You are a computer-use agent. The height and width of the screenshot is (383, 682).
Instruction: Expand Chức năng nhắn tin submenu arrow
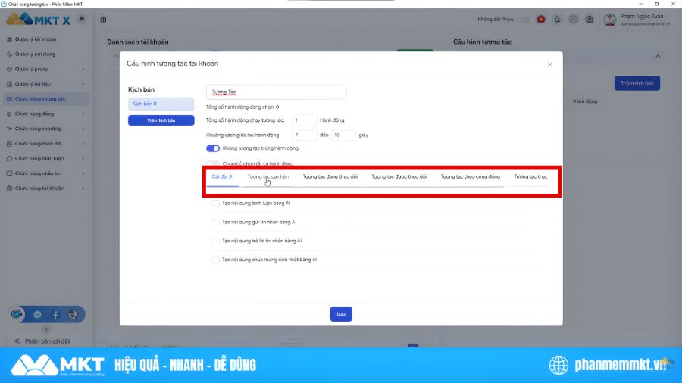[x=83, y=173]
